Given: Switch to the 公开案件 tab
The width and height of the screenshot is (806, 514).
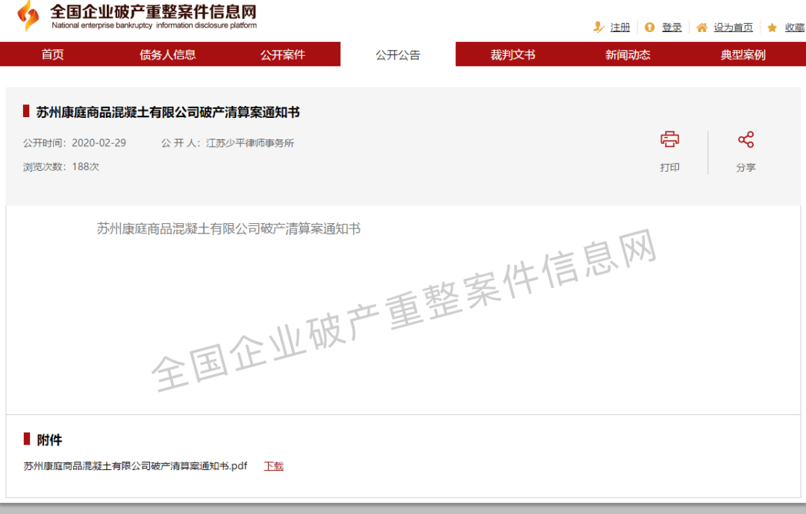Looking at the screenshot, I should pyautogui.click(x=283, y=54).
